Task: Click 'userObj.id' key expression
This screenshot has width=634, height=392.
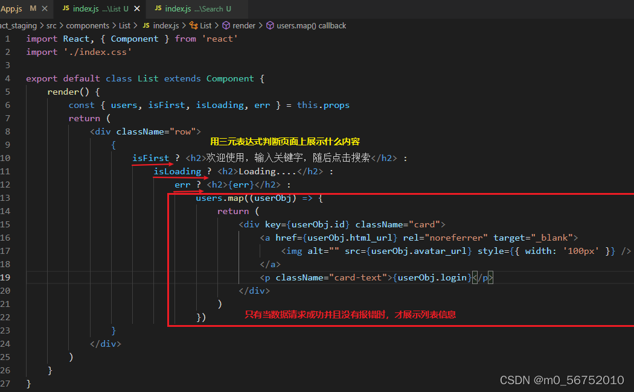Action: 318,224
